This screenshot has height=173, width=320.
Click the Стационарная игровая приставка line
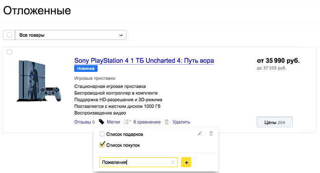(110, 86)
